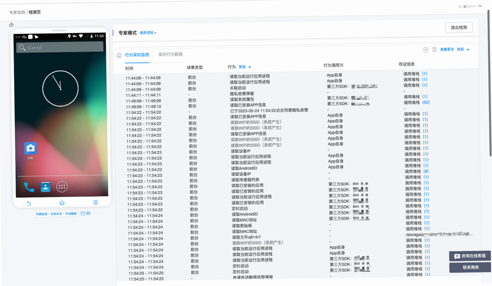Click the 11:49:09 - 11:49:10 time cell

point(143,107)
